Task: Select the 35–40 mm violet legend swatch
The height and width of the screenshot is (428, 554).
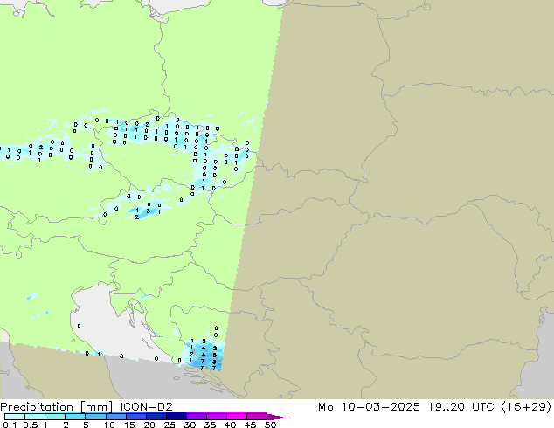Action: (216, 417)
